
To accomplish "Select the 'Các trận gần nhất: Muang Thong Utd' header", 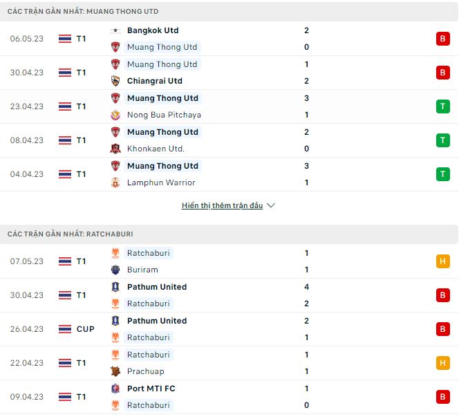I will pyautogui.click(x=83, y=12).
